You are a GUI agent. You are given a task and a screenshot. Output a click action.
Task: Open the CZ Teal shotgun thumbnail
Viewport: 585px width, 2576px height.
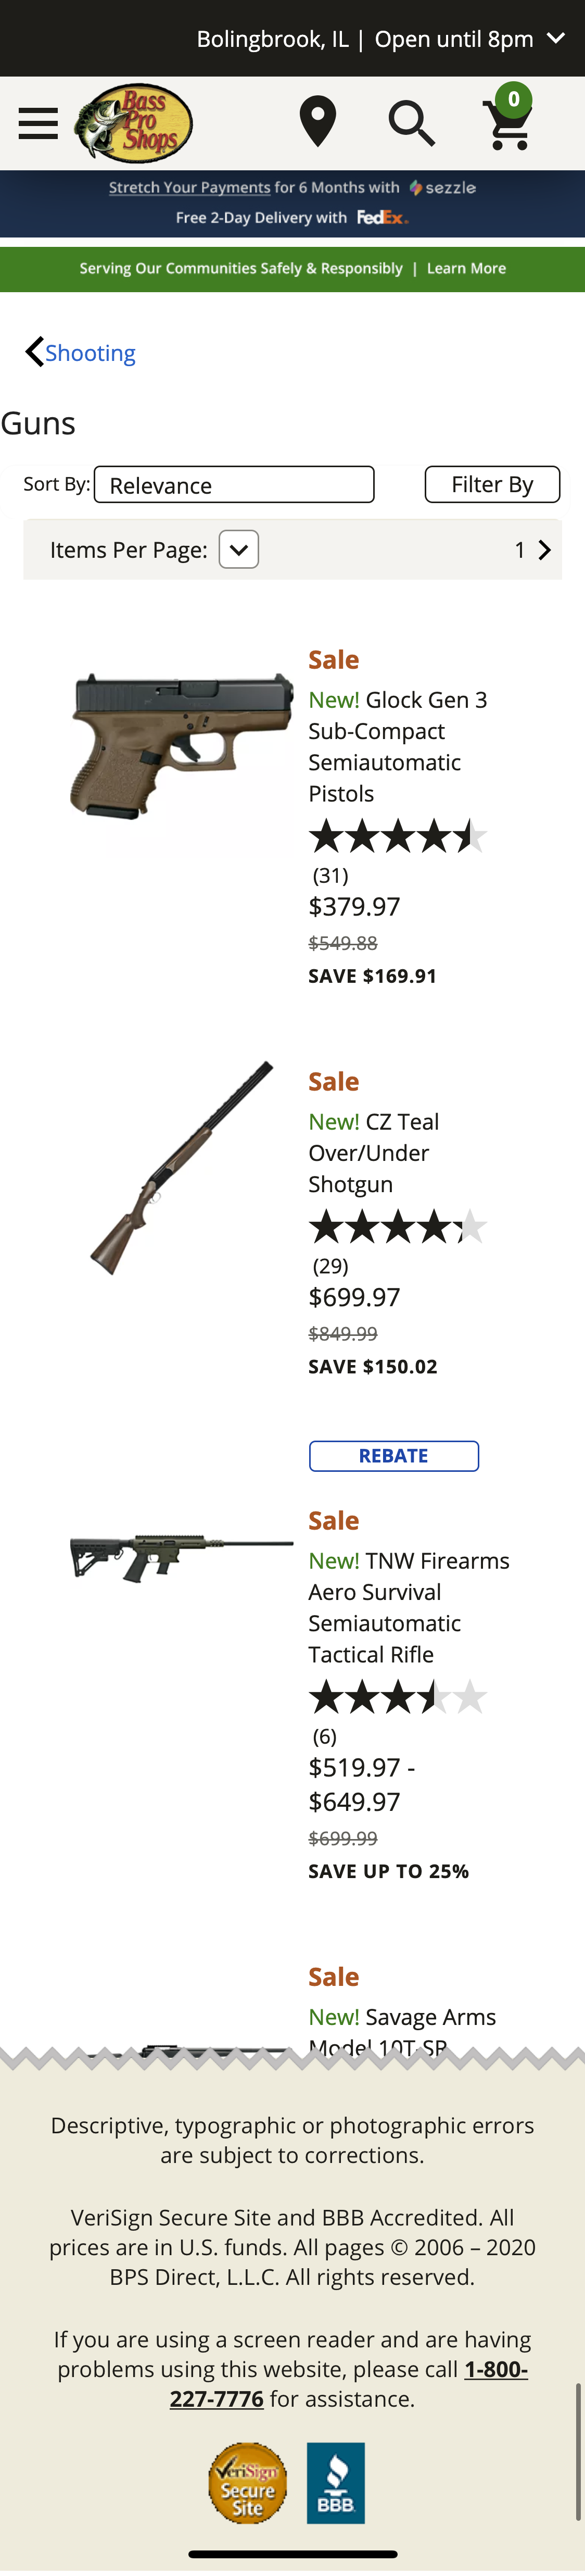tap(181, 1168)
